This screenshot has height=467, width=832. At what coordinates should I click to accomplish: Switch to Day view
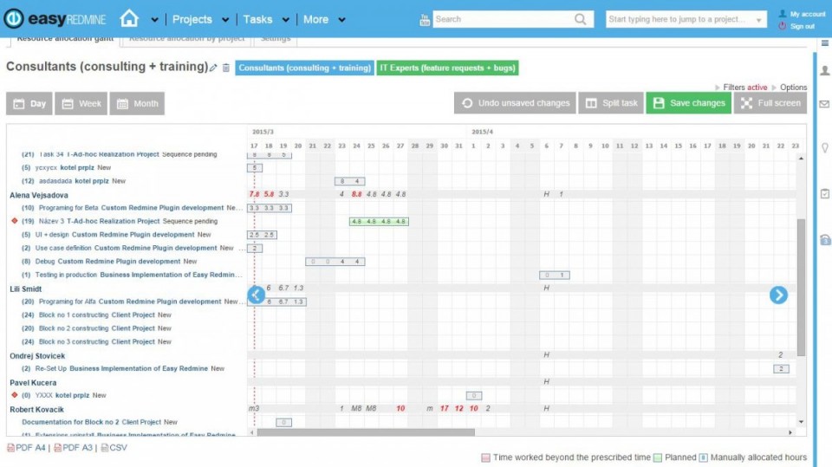coord(29,104)
